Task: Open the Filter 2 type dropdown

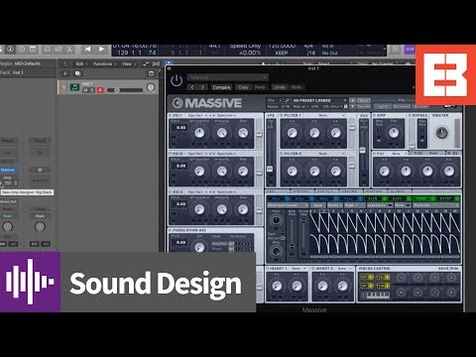Action: 324,154
